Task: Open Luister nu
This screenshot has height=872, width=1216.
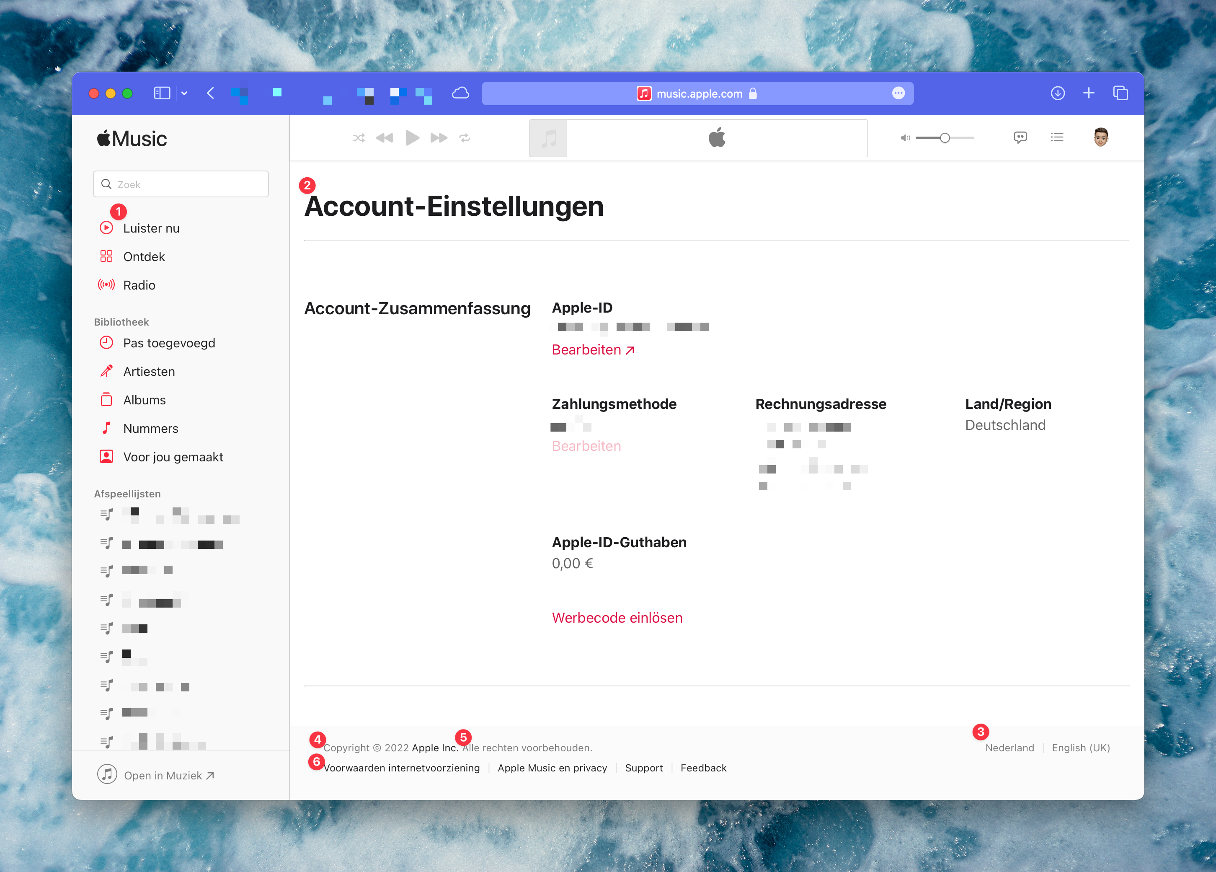Action: [x=151, y=228]
